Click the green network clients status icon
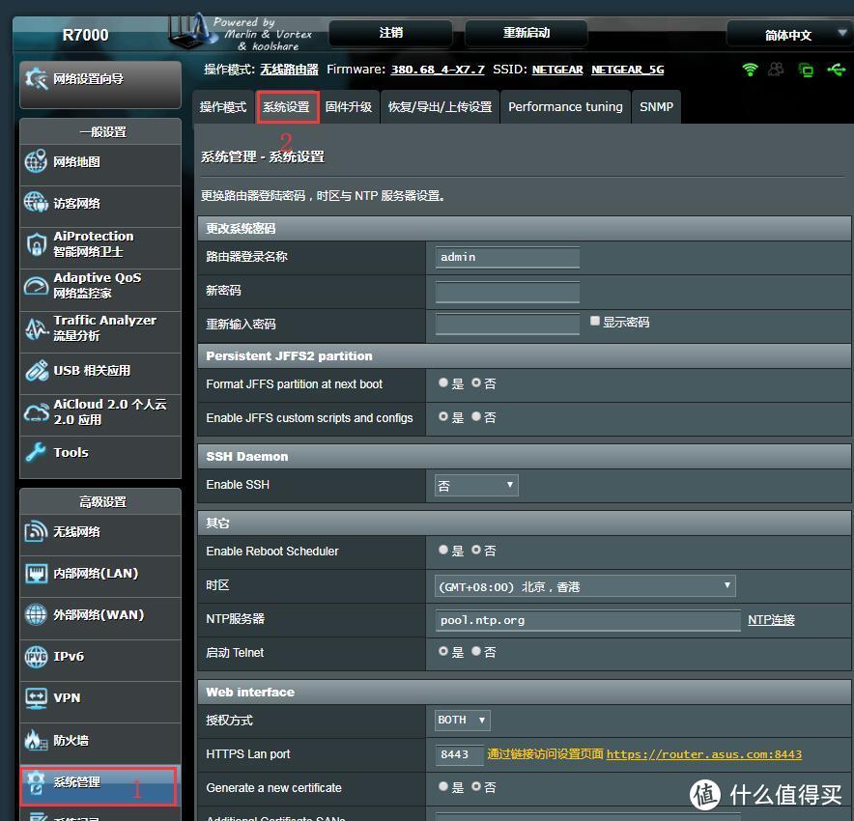 (x=806, y=70)
